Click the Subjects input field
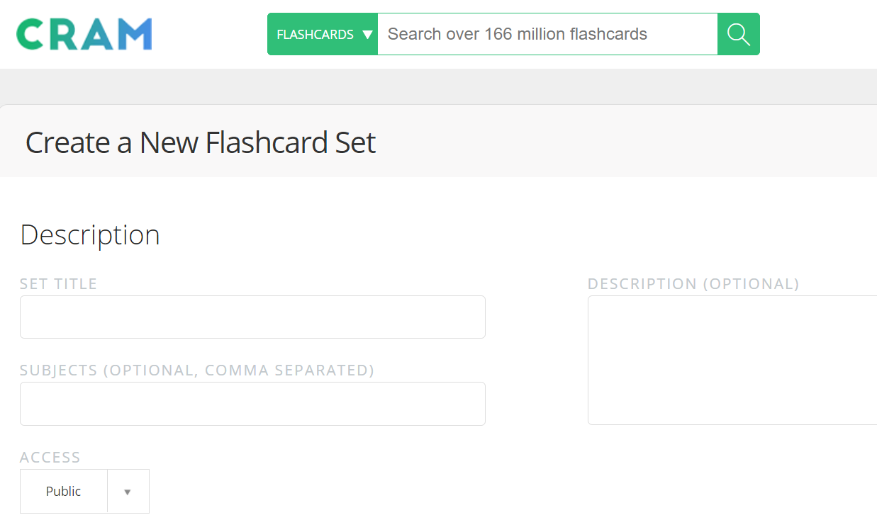877x515 pixels. (x=252, y=404)
